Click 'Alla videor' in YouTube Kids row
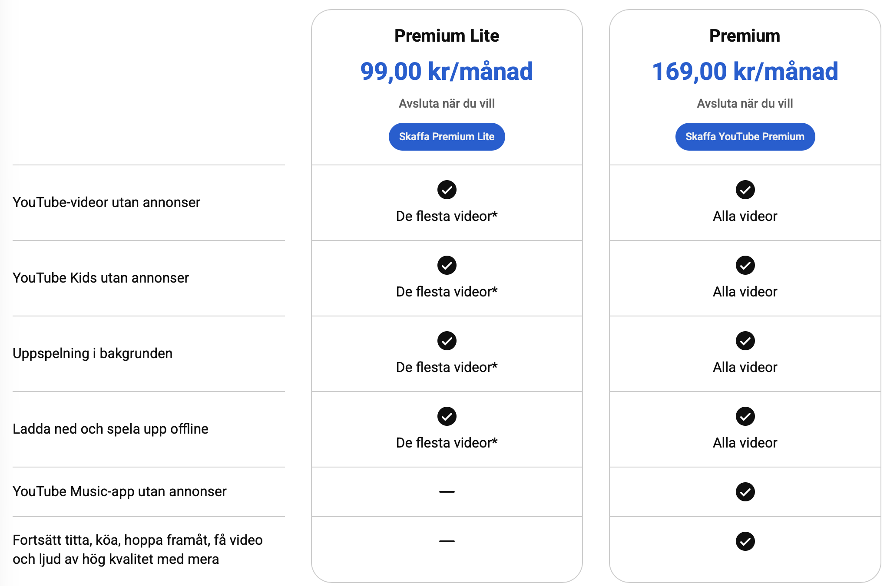 (x=745, y=292)
